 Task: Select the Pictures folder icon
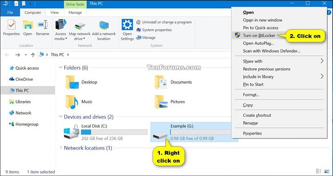161,102
